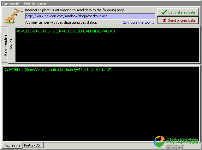
Task: Click the green checkmark on Send altered data
Action: coord(163,12)
